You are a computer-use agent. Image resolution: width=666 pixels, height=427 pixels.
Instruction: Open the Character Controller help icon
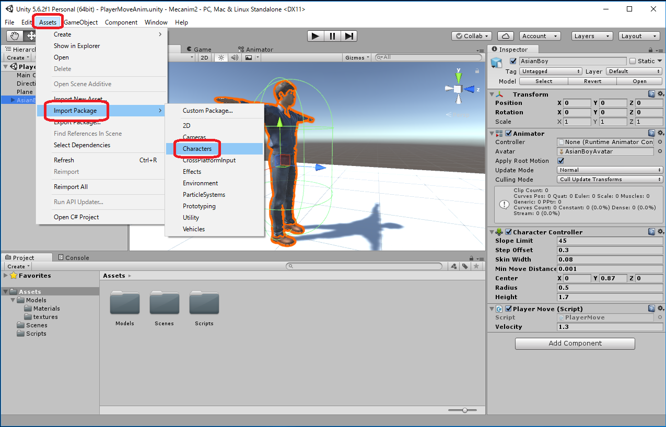click(x=651, y=232)
